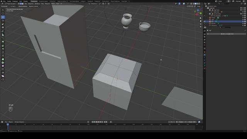This screenshot has height=139, width=247.
Task: Select the Annotate pencil tool
Action: click(3, 31)
